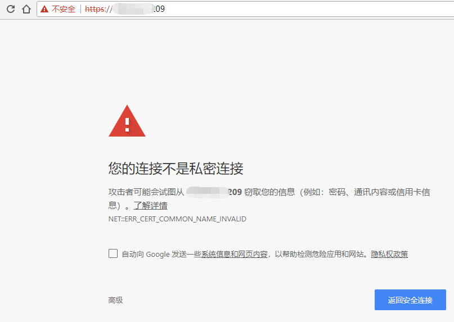This screenshot has width=454, height=322.
Task: Open site info via 不安全 label
Action: [63, 9]
